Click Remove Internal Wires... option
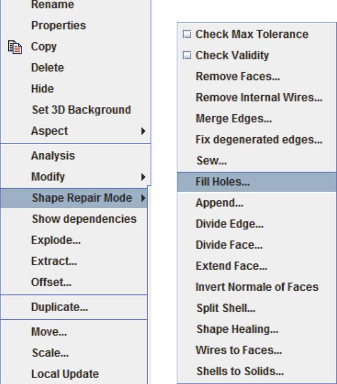The image size is (337, 384). coord(259,98)
